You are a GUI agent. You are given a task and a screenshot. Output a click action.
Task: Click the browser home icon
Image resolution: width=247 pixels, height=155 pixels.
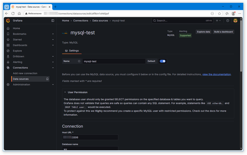19,14
